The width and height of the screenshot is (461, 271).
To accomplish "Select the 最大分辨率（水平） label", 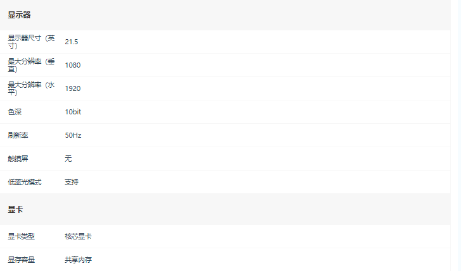I will (32, 88).
